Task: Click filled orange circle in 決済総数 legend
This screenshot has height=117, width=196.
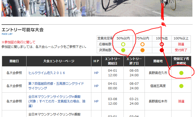Action: 142,50
